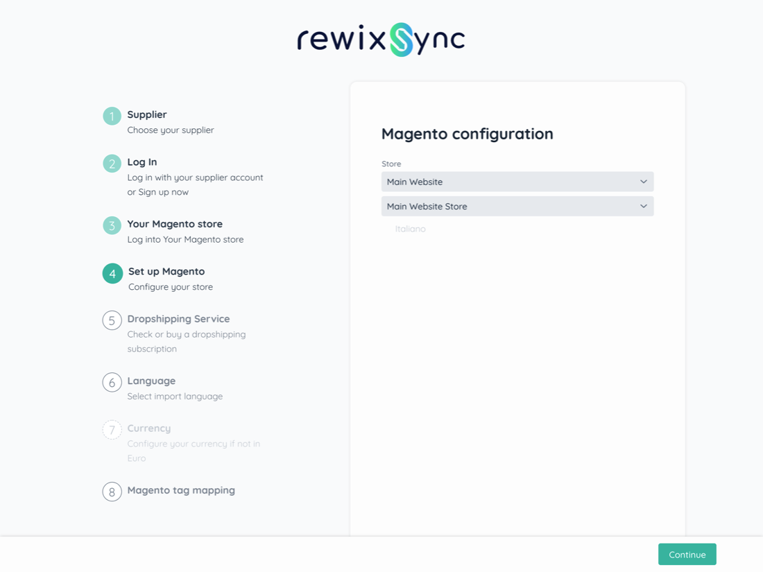Select the Set up Magento step
The width and height of the screenshot is (763, 572).
pos(166,271)
